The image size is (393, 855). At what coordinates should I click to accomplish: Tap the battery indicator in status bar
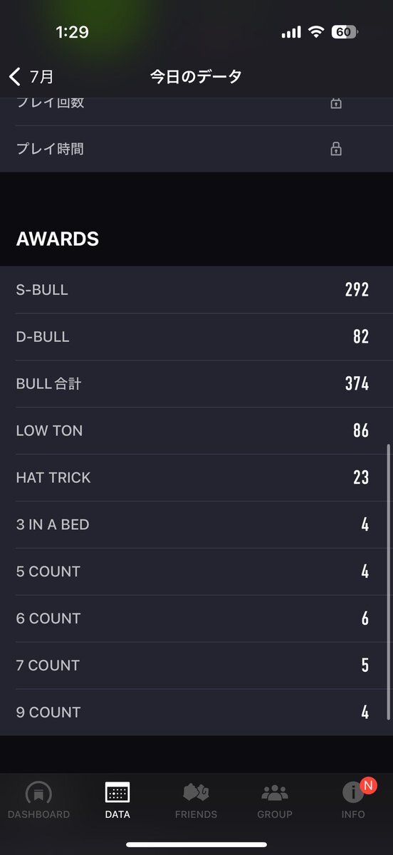[x=345, y=32]
